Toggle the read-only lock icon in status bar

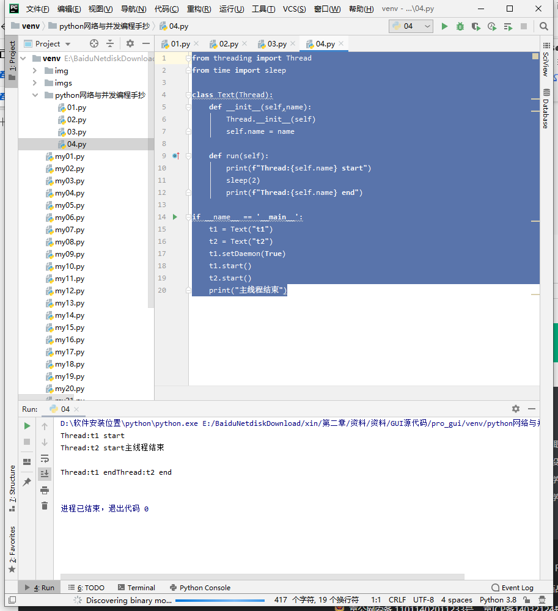pyautogui.click(x=526, y=600)
